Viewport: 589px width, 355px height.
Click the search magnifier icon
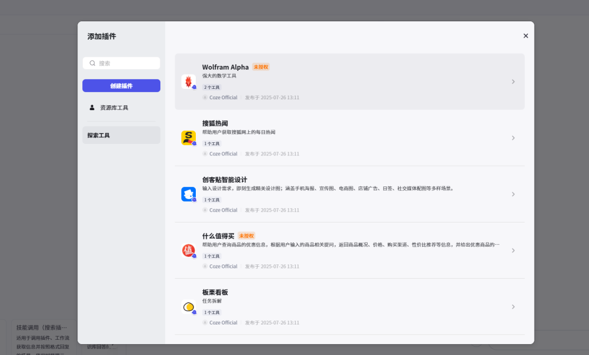coord(92,63)
